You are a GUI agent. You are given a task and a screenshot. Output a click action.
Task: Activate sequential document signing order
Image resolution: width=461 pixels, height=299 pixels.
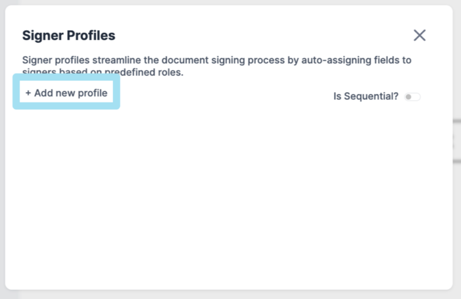click(x=412, y=96)
